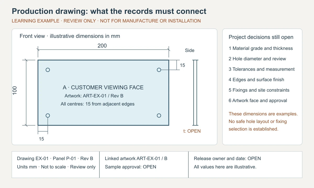This screenshot has height=188, width=314.
Task: Click the "Project decisions still open" heading
Action: click(261, 37)
